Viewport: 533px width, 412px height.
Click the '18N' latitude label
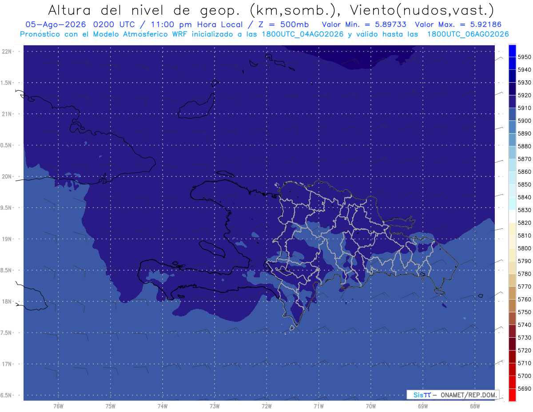8,302
